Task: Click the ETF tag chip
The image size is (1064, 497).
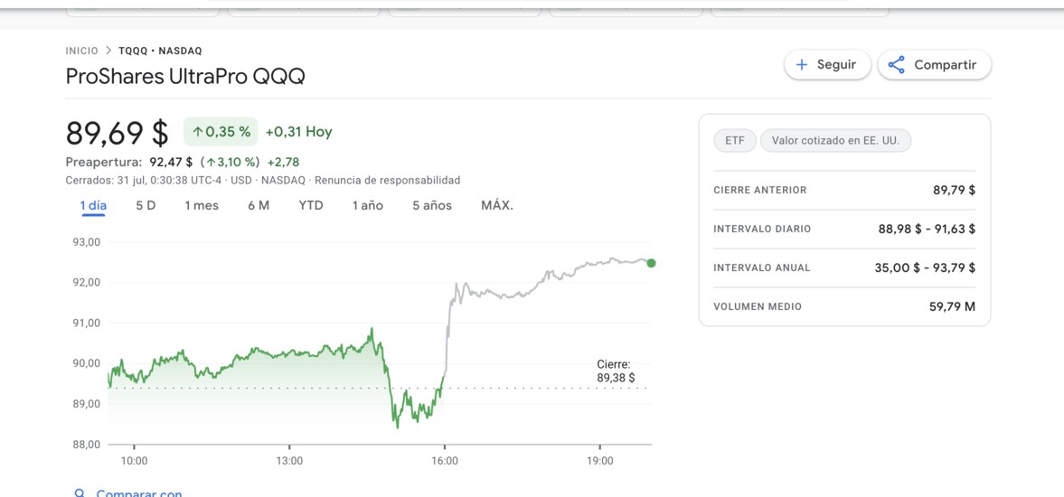Action: 735,141
